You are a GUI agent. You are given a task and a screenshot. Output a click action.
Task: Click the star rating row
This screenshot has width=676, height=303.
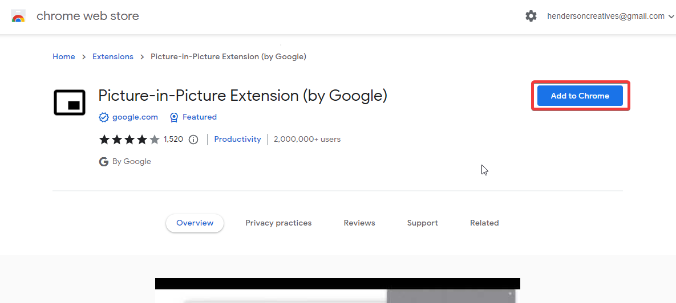pos(129,140)
